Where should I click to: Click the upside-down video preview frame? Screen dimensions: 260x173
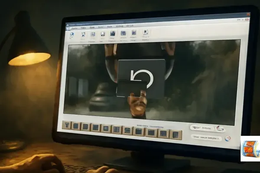152,82
